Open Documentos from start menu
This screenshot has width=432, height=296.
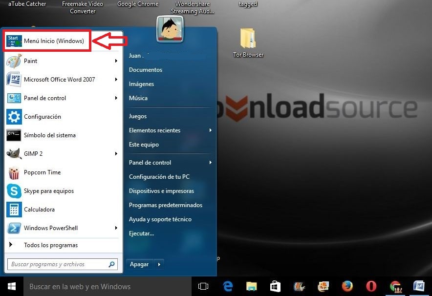coord(146,70)
